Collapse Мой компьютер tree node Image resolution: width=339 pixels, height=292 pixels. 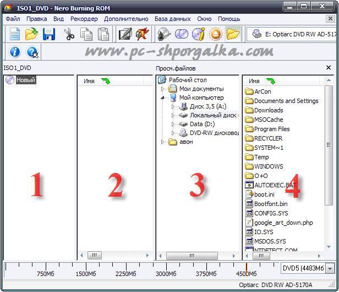162,98
